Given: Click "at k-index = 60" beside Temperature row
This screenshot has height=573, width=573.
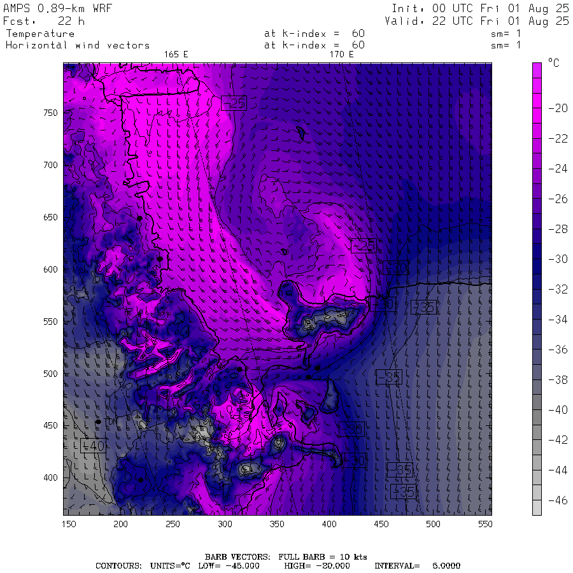Looking at the screenshot, I should (x=315, y=34).
